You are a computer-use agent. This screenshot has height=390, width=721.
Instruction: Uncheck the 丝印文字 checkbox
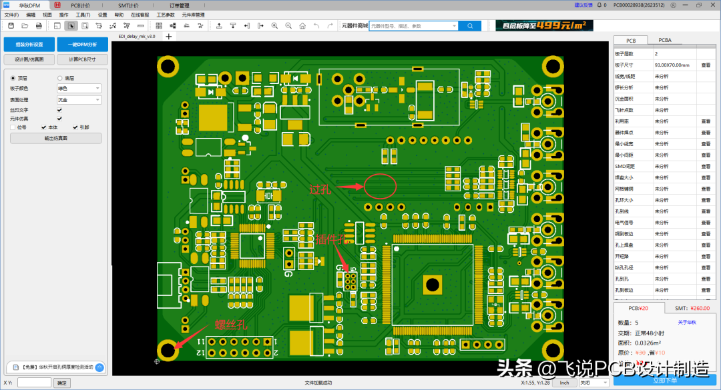pyautogui.click(x=60, y=109)
